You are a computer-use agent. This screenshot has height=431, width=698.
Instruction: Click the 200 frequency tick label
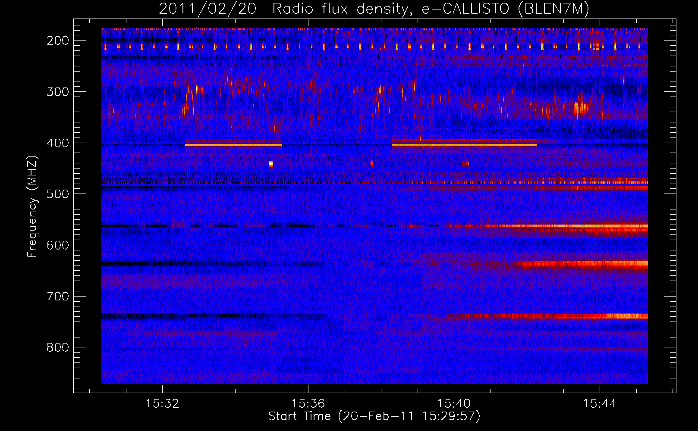point(58,41)
